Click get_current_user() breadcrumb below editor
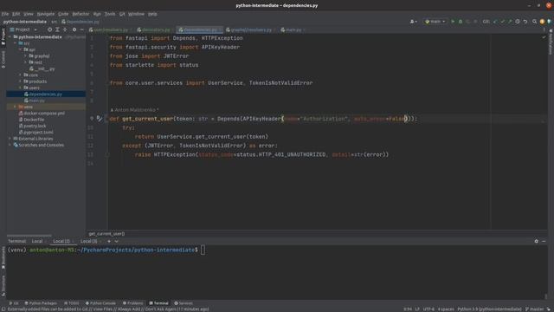554x312 pixels. tap(106, 234)
